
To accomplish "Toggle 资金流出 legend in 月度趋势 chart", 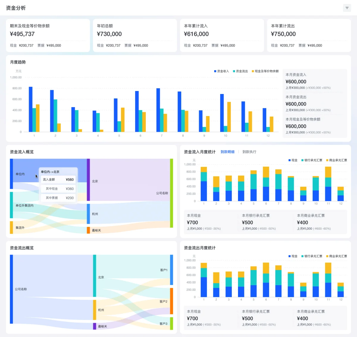I will pyautogui.click(x=240, y=71).
